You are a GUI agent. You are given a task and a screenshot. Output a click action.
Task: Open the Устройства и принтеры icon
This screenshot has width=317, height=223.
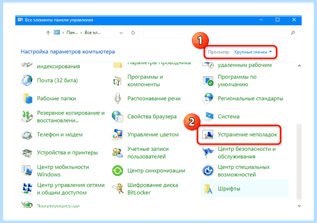(27, 153)
